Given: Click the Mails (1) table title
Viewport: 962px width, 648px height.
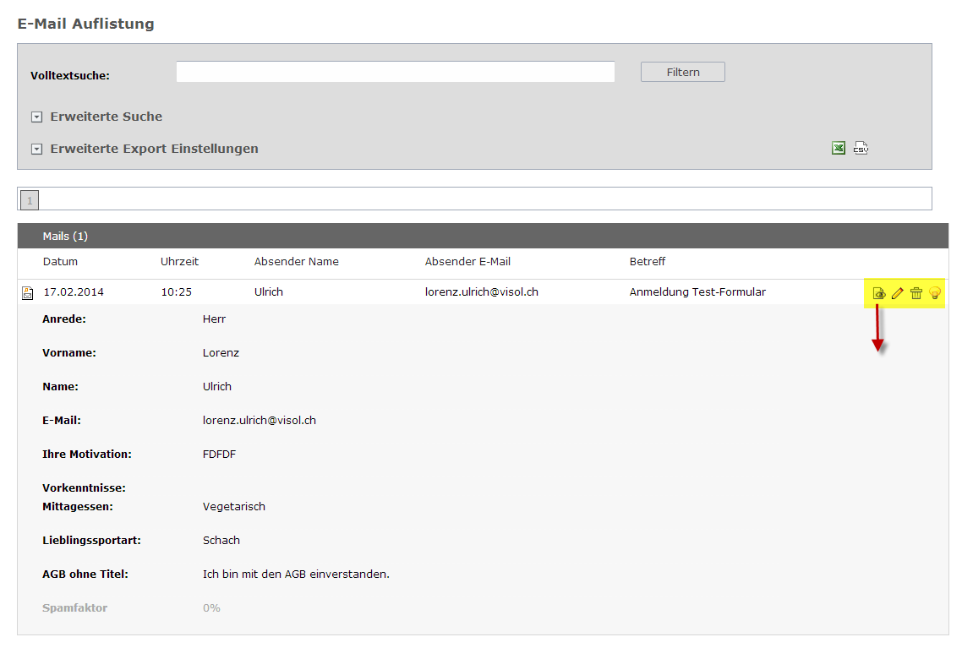Looking at the screenshot, I should (x=65, y=236).
